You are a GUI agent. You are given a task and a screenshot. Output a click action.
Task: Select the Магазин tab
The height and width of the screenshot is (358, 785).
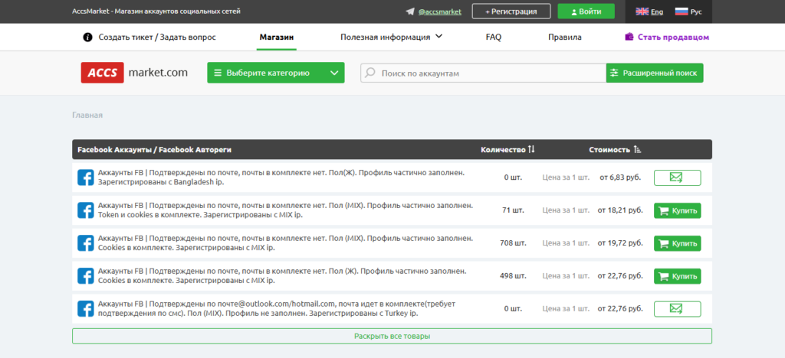[276, 37]
